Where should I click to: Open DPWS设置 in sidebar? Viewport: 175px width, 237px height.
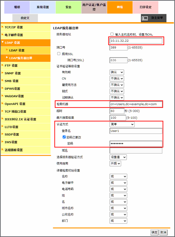[26, 89]
